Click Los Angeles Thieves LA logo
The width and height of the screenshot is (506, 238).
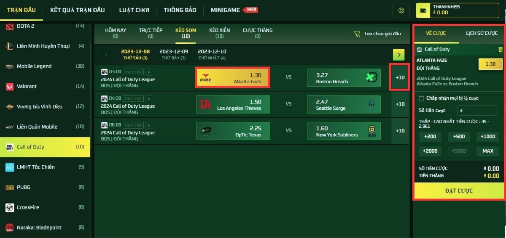coord(205,104)
